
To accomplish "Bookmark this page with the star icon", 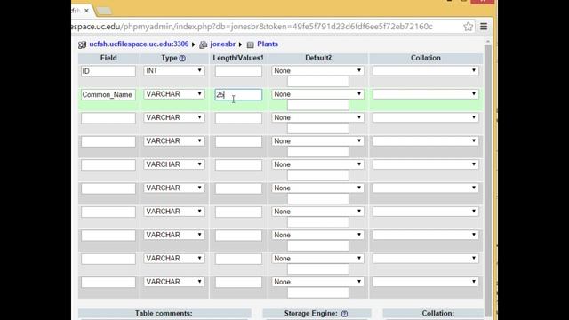I will click(x=469, y=27).
